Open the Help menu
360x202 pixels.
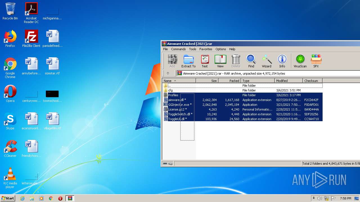tap(232, 49)
